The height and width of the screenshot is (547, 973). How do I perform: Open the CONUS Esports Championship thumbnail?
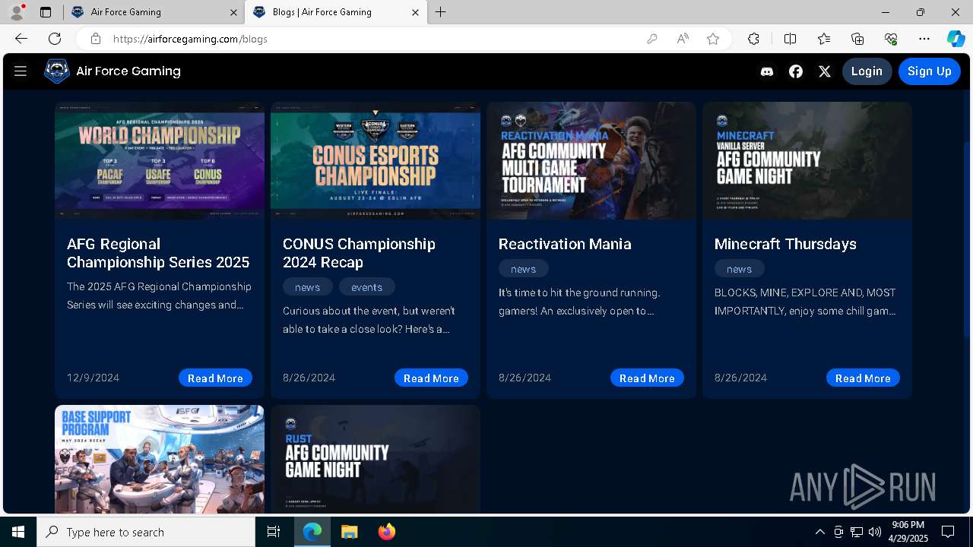pos(376,161)
